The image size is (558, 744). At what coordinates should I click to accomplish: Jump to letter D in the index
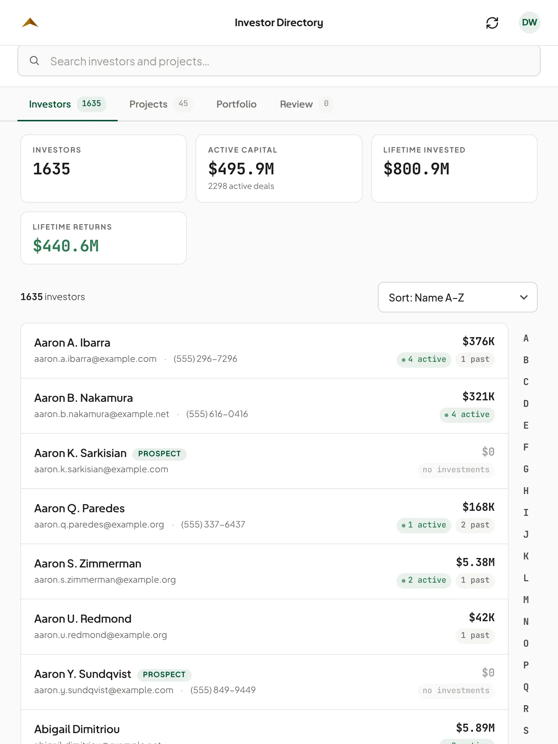(x=526, y=404)
